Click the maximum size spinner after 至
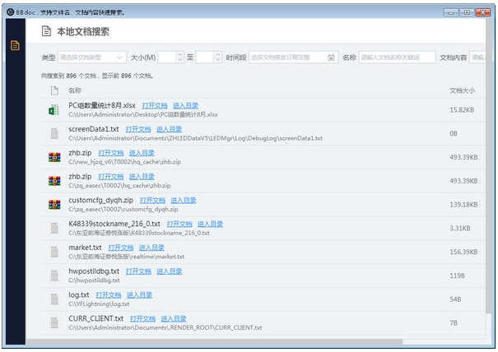The height and width of the screenshot is (352, 498). [217, 58]
